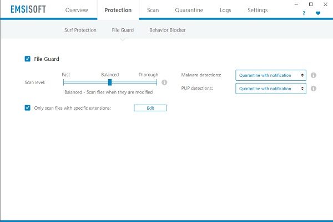Viewport: 333px width, 222px height.
Task: Close the Emsisoft window
Action: (325, 4)
